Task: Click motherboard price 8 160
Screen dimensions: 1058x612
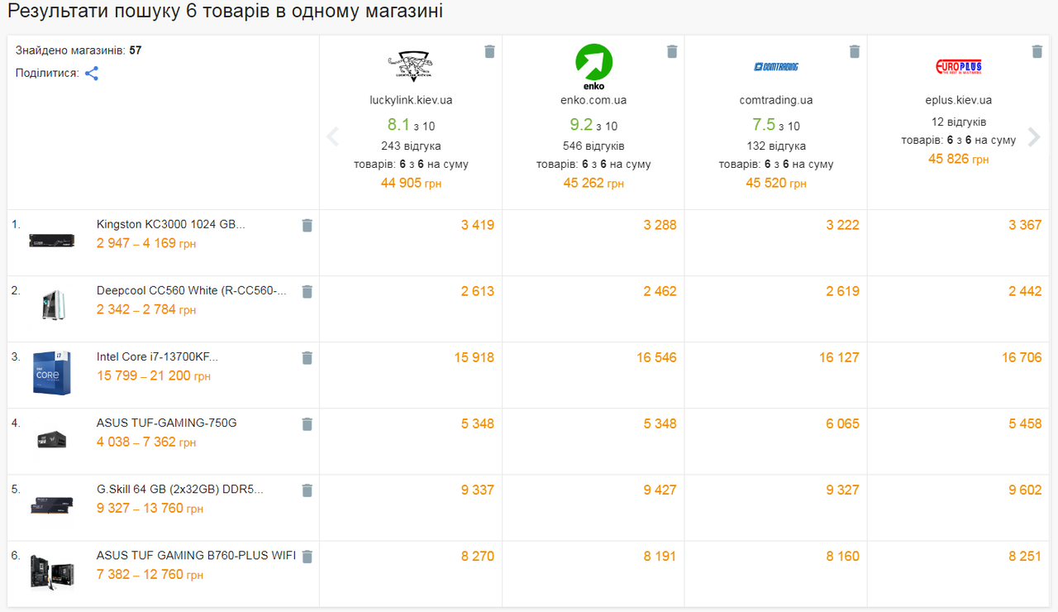Action: click(x=843, y=556)
